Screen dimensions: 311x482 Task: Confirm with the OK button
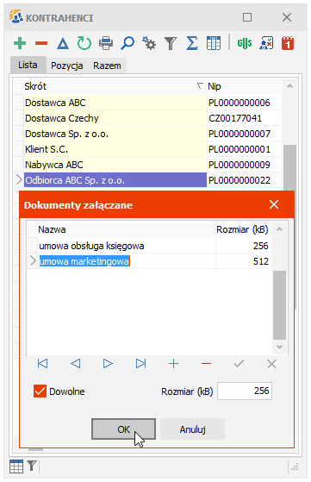(123, 429)
